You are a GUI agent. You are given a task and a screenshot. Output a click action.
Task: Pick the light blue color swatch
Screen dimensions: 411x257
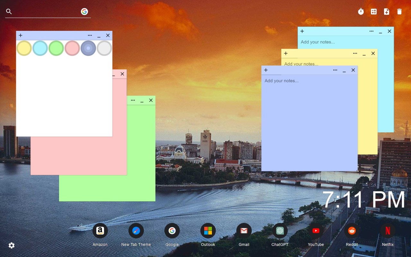(40, 48)
